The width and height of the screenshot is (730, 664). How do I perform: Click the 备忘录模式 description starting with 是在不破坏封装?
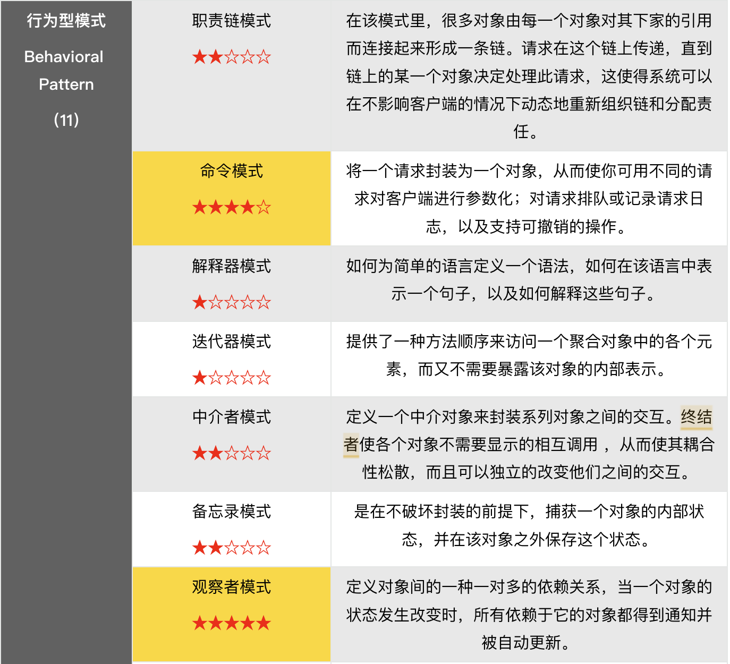529,525
